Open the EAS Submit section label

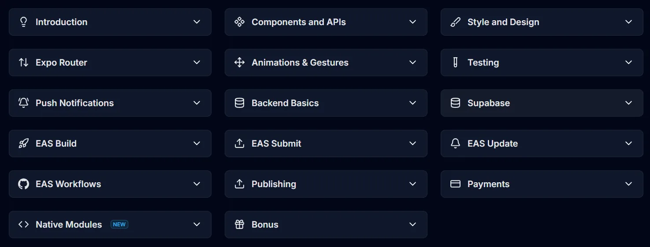[276, 144]
